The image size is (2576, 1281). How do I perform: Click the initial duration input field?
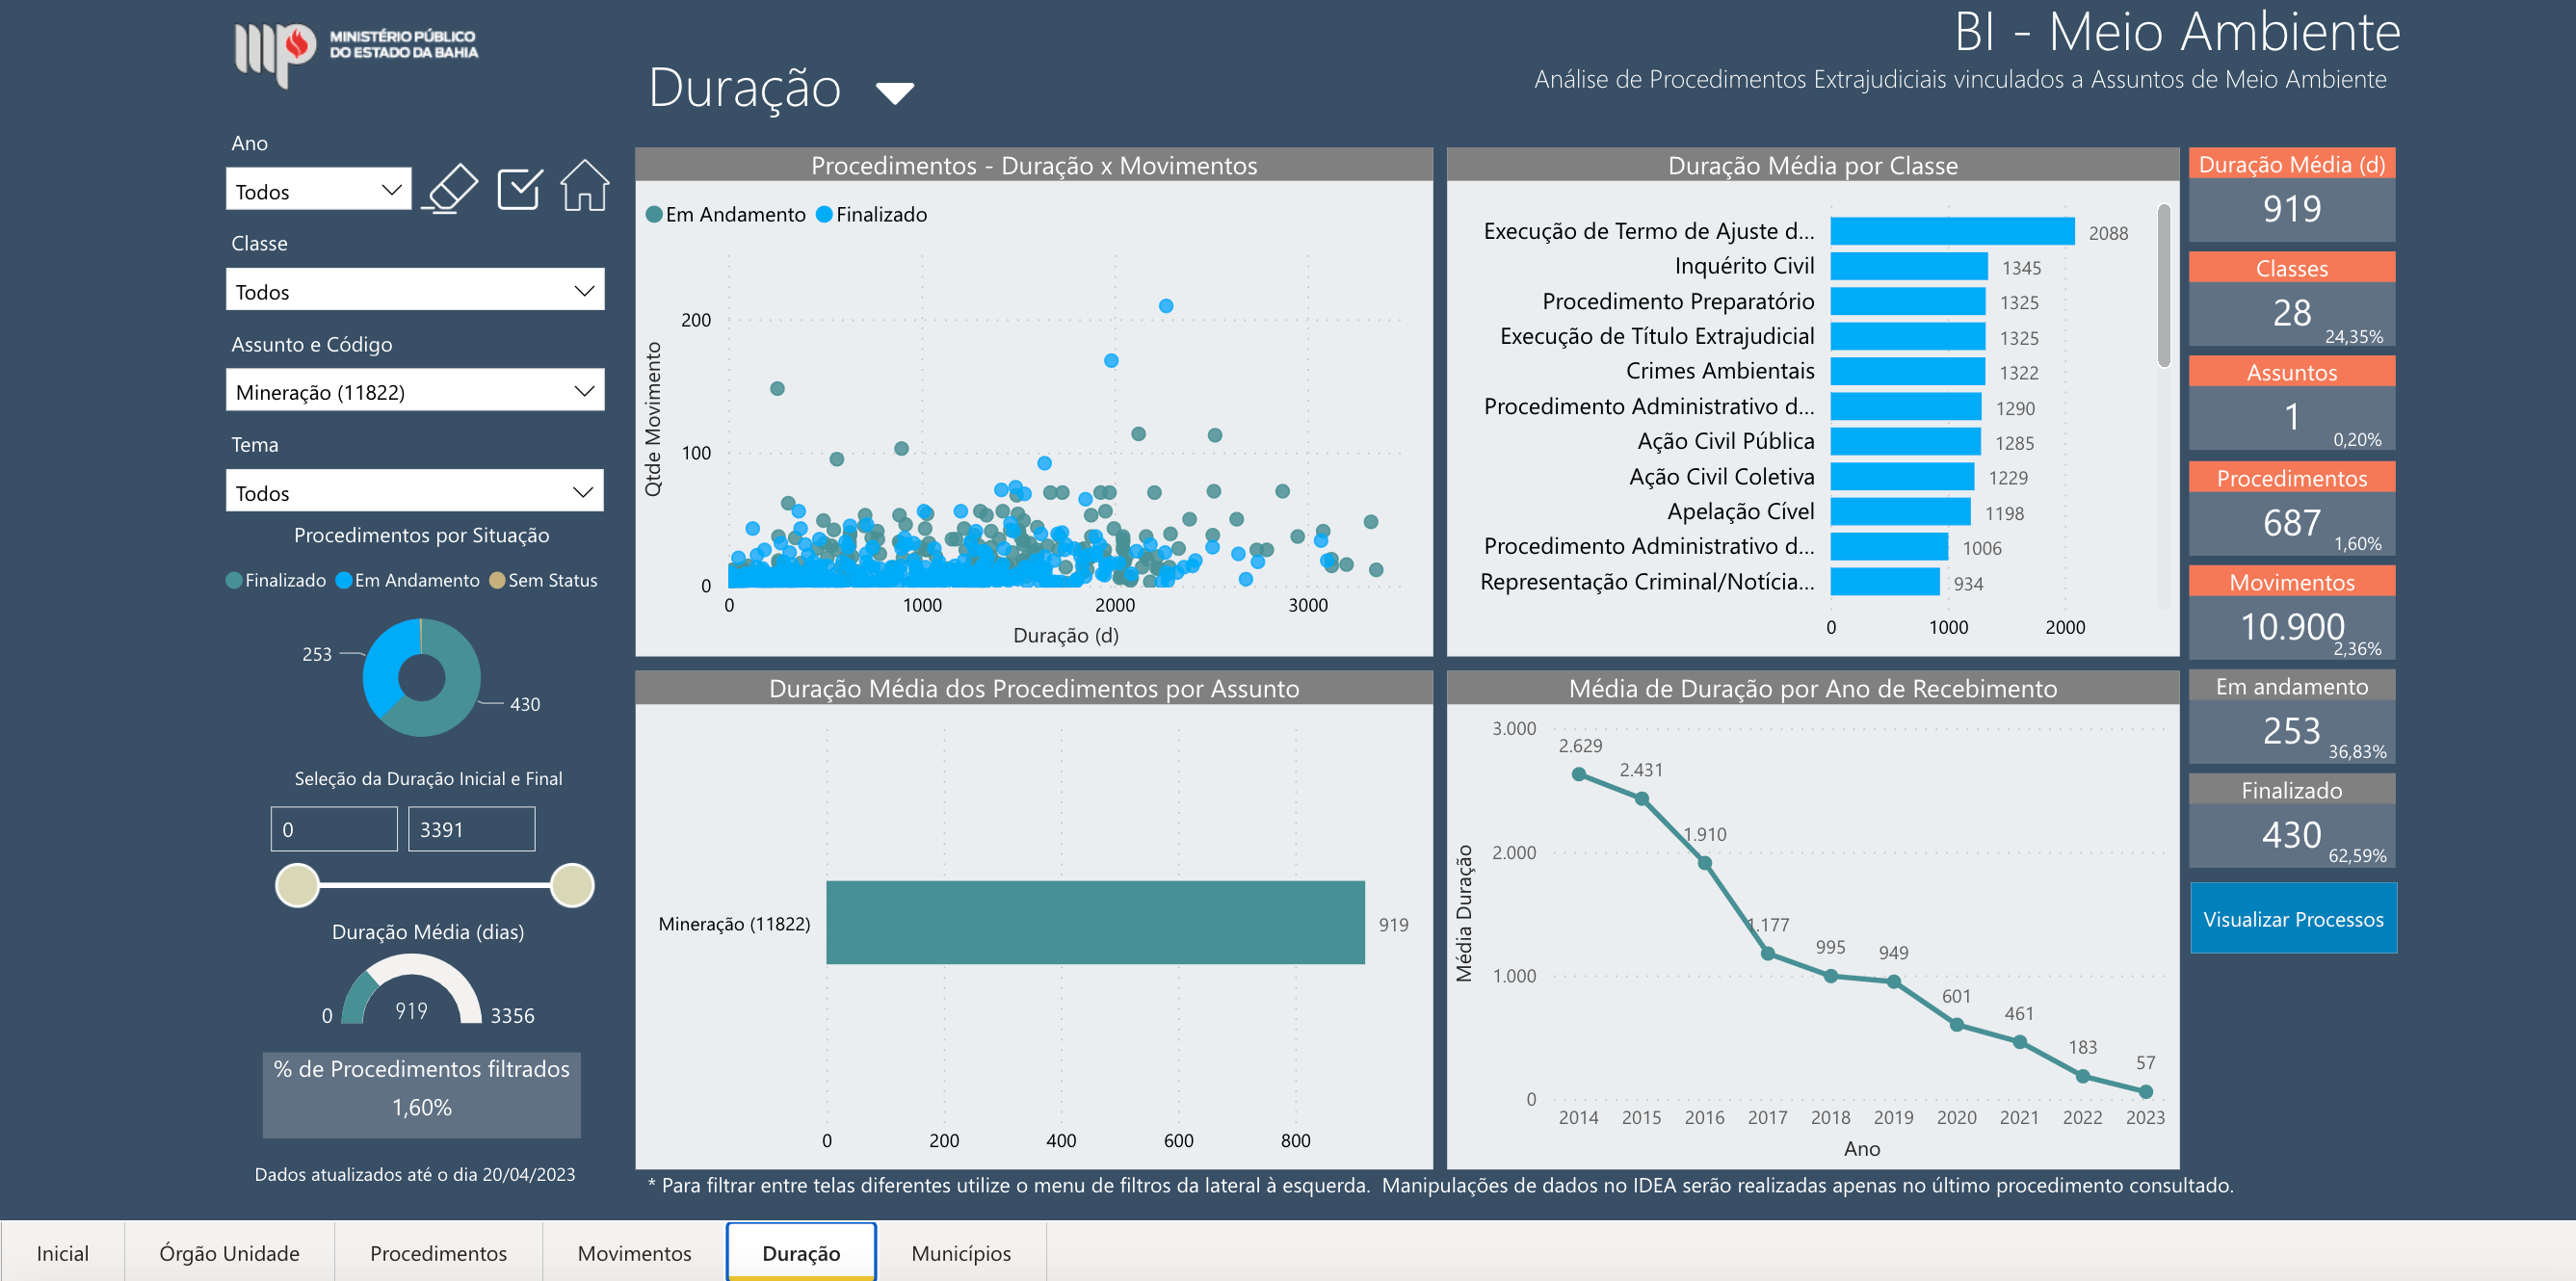coord(334,829)
